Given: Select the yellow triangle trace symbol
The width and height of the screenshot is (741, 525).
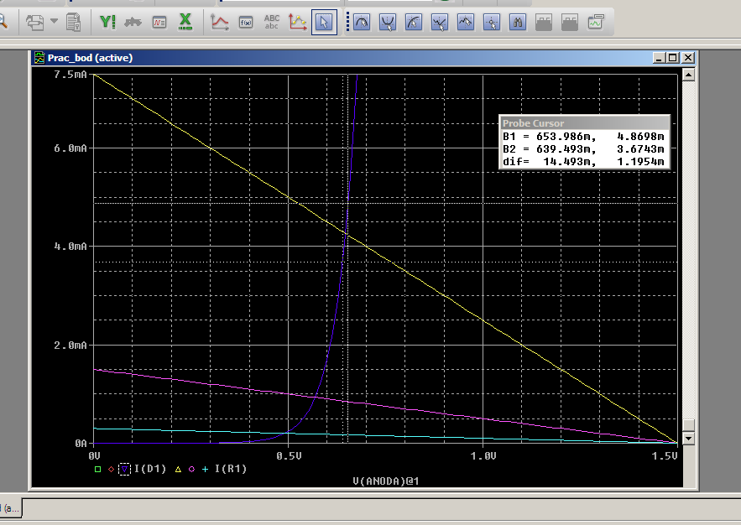Looking at the screenshot, I should point(178,470).
